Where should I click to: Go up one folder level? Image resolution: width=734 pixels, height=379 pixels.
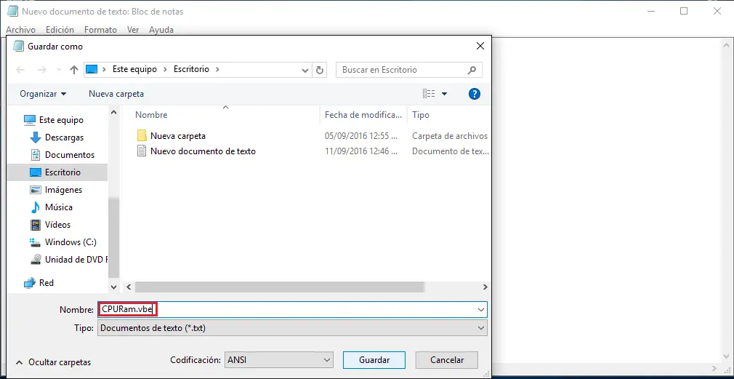point(73,70)
